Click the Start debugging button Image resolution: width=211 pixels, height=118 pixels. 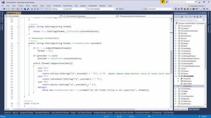(x=120, y=9)
